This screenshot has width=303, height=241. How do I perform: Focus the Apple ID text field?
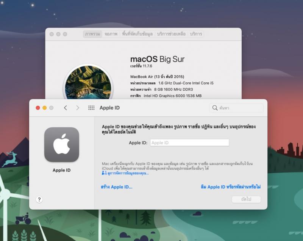click(190, 143)
